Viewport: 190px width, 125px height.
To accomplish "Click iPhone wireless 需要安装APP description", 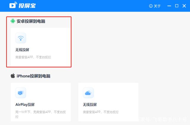I will (101, 112).
